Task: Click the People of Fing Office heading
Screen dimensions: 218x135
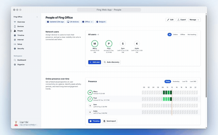Action: click(59, 18)
